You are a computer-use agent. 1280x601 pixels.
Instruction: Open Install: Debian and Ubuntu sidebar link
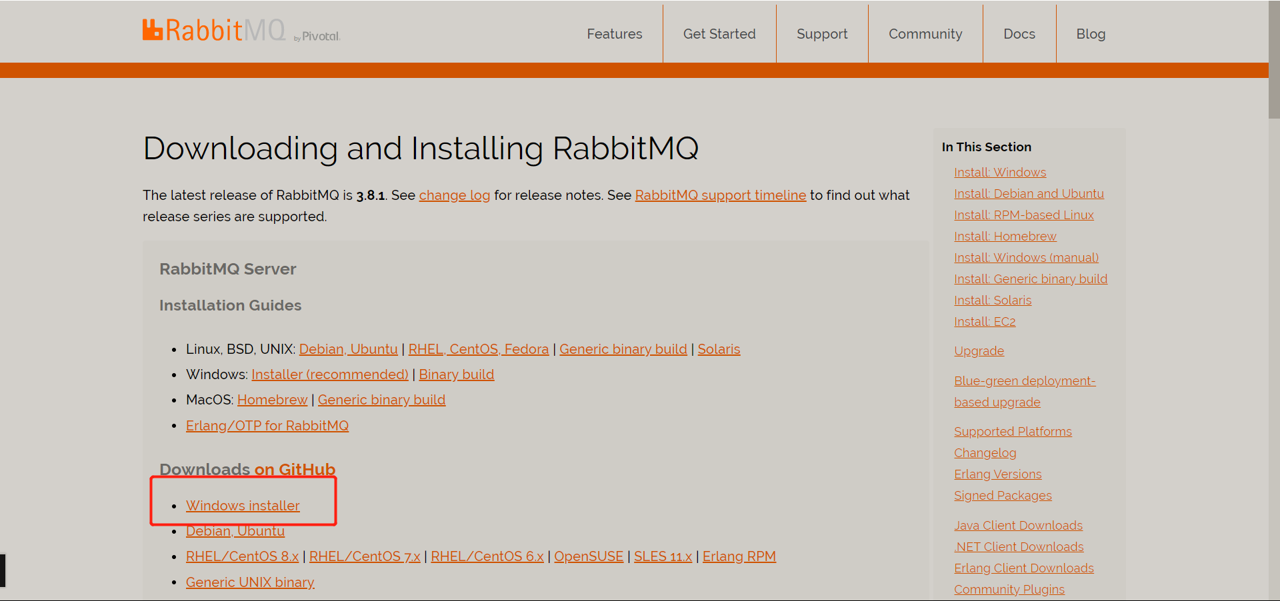(x=1028, y=194)
